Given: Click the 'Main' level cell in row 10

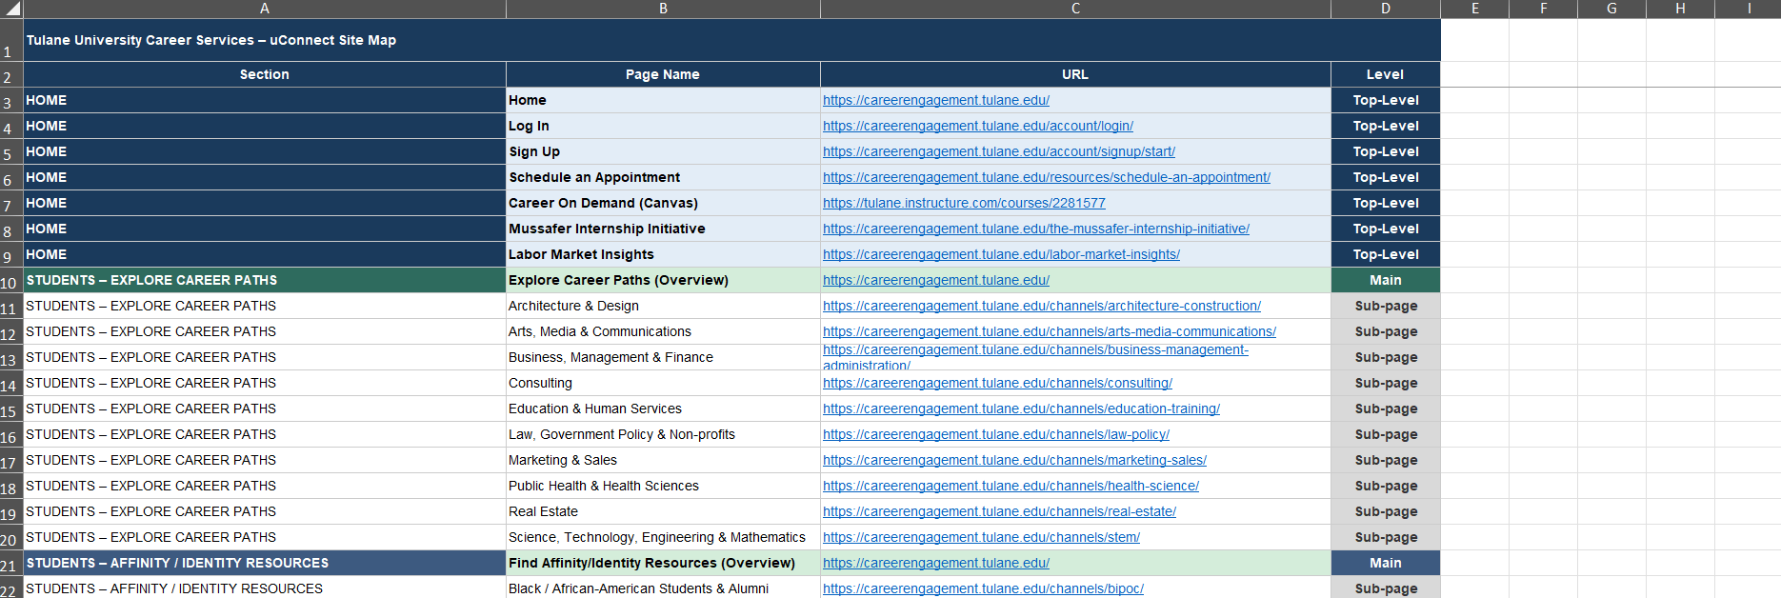Looking at the screenshot, I should 1386,280.
